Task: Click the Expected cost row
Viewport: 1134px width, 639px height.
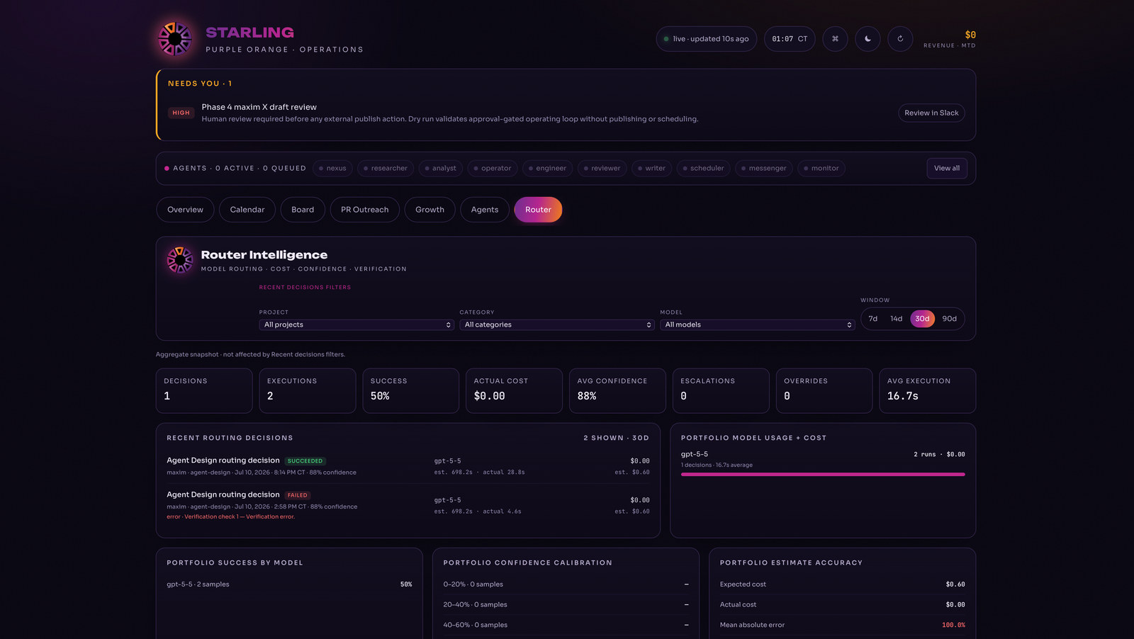Action: pos(842,584)
